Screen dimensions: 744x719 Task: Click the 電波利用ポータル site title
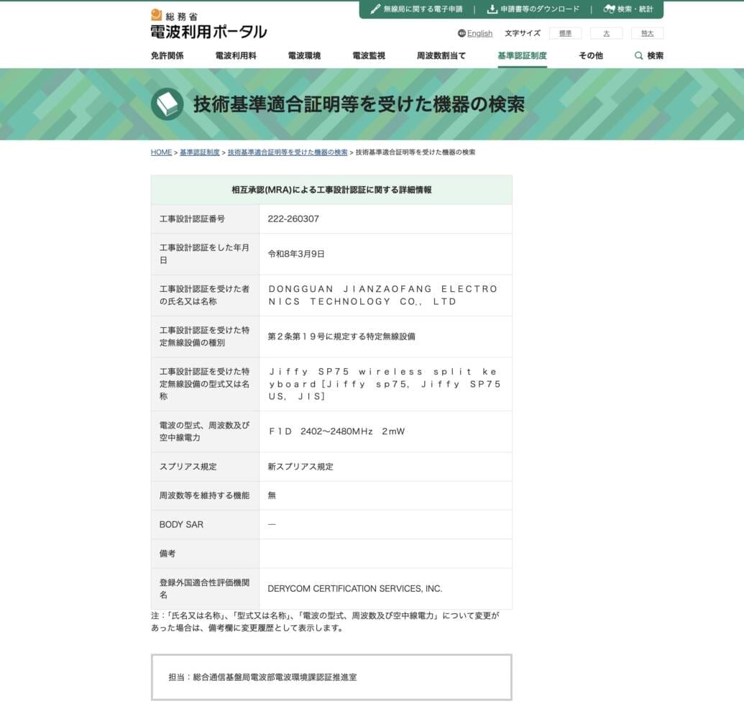[x=208, y=32]
